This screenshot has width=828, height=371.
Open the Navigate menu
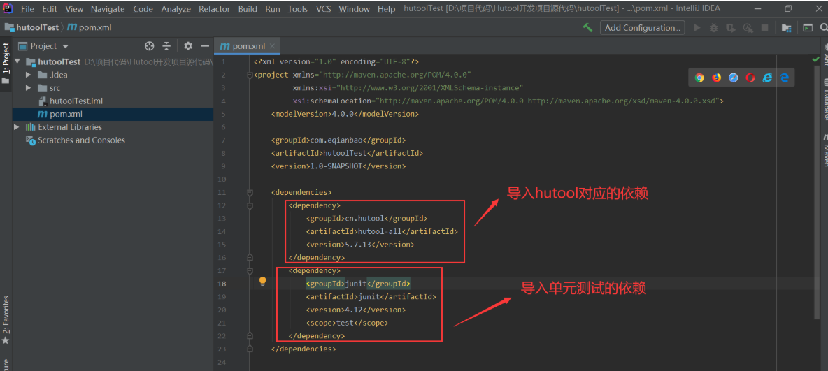(108, 9)
